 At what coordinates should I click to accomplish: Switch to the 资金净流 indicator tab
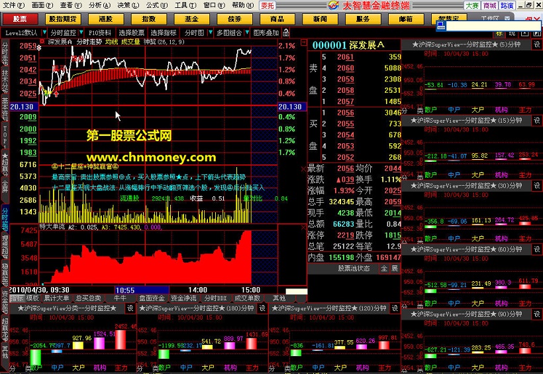pyautogui.click(x=183, y=298)
